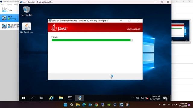
Task: Launch Microsoft Edge from host taskbar
Action: (x=84, y=105)
